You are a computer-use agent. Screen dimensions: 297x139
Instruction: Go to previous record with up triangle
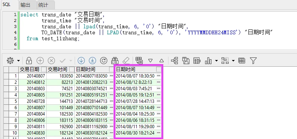161,61
